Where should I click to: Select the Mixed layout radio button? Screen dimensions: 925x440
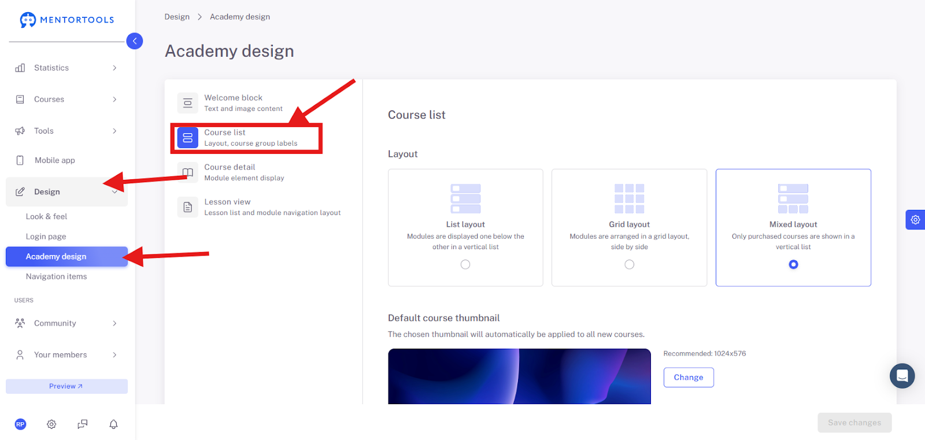[793, 264]
